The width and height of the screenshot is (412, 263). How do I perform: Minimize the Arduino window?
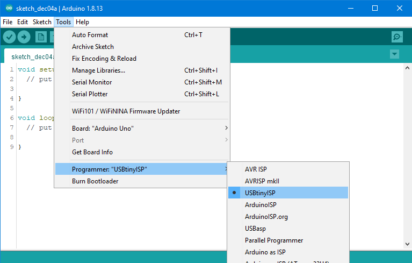351,8
